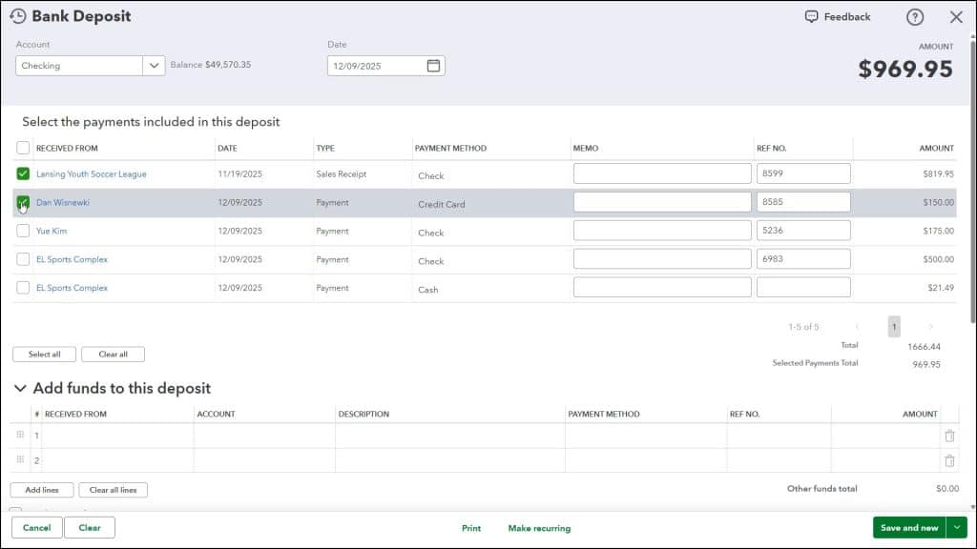Click the Print link

point(471,527)
